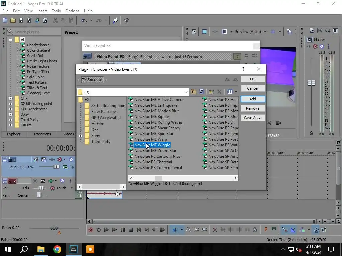Open File Explorer from the taskbar
This screenshot has width=342, height=256.
click(x=41, y=249)
